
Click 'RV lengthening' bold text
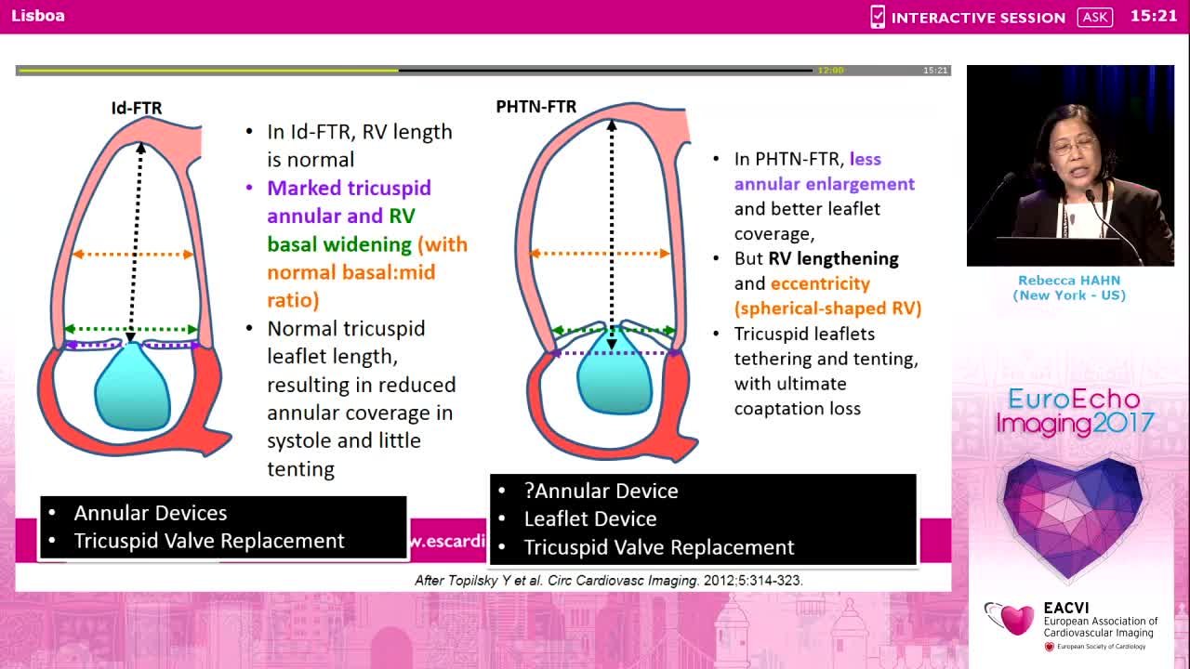834,258
